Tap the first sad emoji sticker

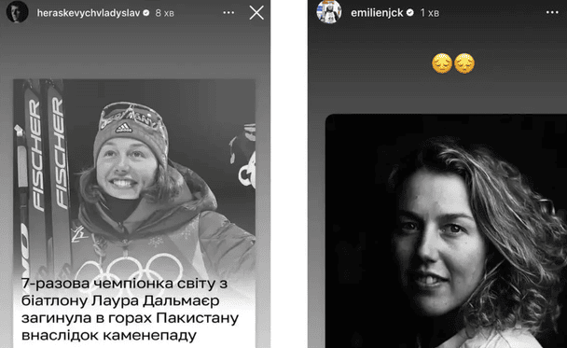(442, 63)
